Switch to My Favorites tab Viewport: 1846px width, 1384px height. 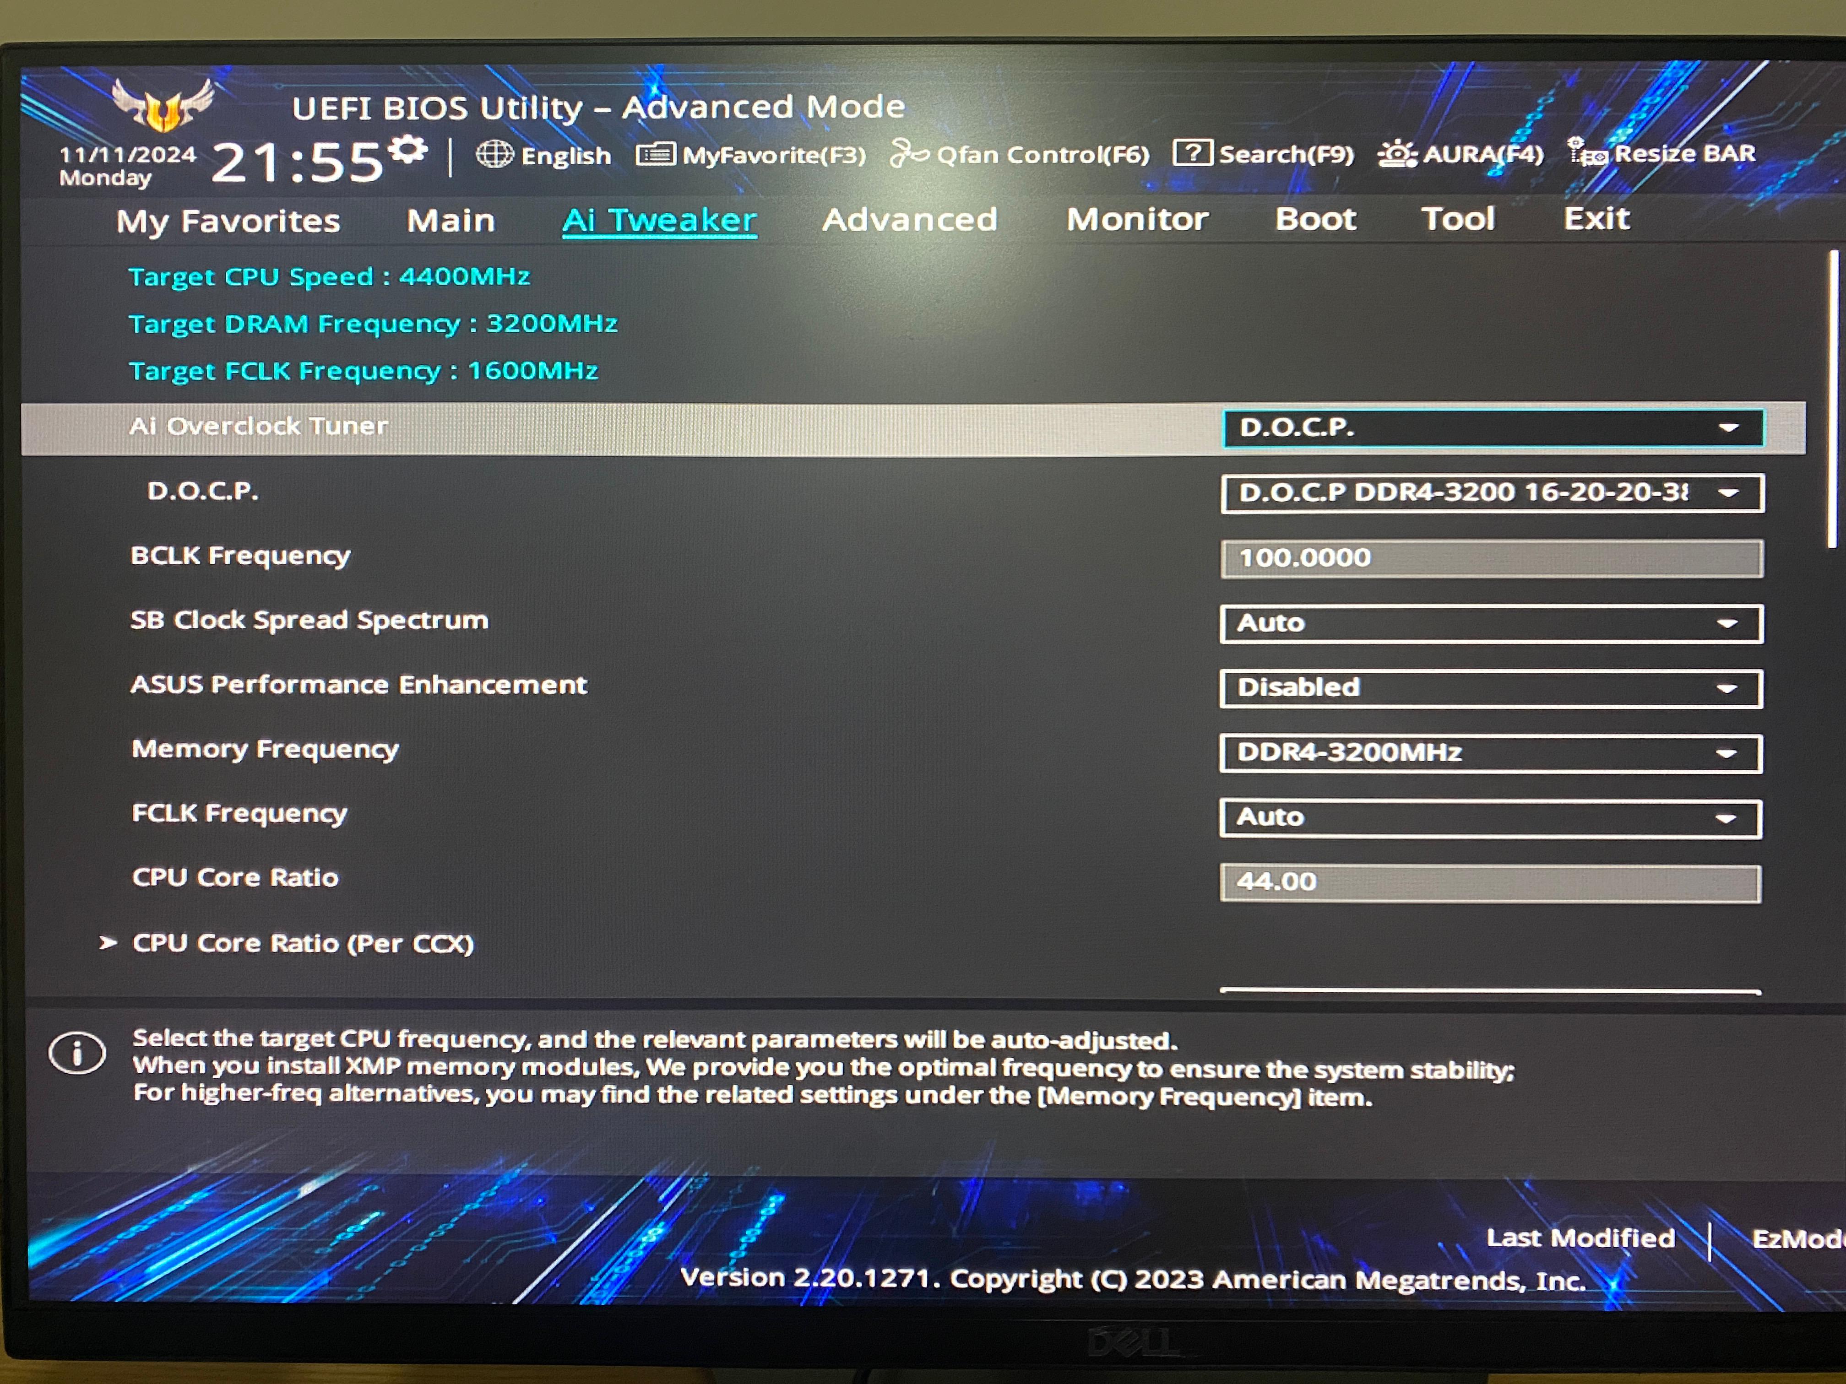pos(228,221)
